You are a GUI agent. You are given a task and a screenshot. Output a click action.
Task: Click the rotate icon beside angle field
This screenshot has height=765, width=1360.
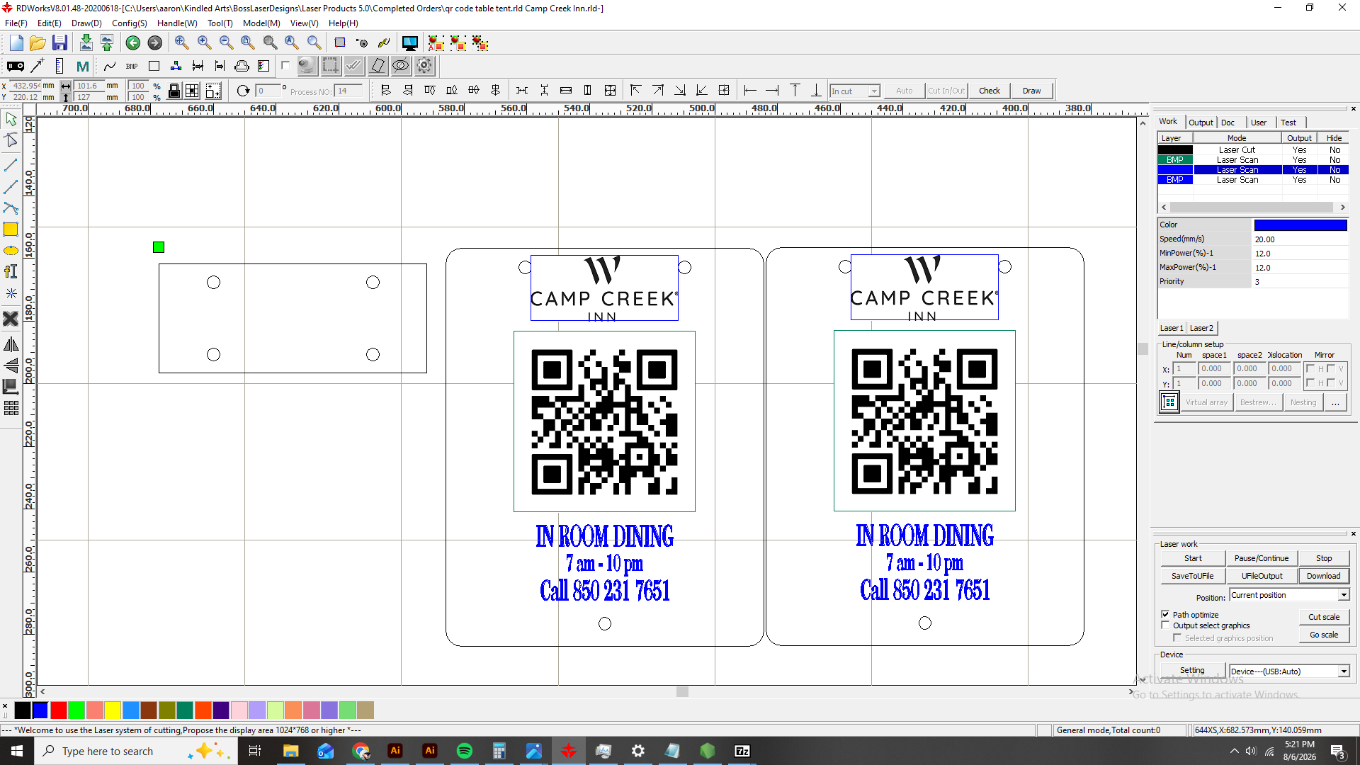[243, 91]
